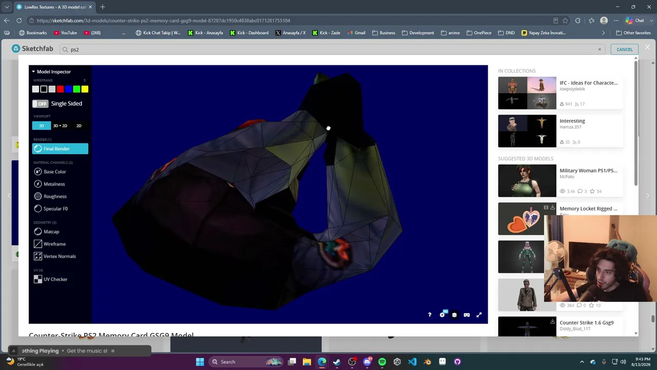Enter fullscreen mode in the 3D viewer
Viewport: 657px width, 370px height.
479,315
